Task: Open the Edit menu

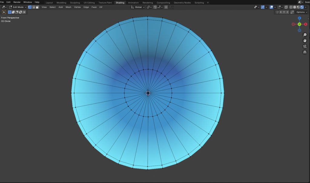Action: [x=8, y=2]
